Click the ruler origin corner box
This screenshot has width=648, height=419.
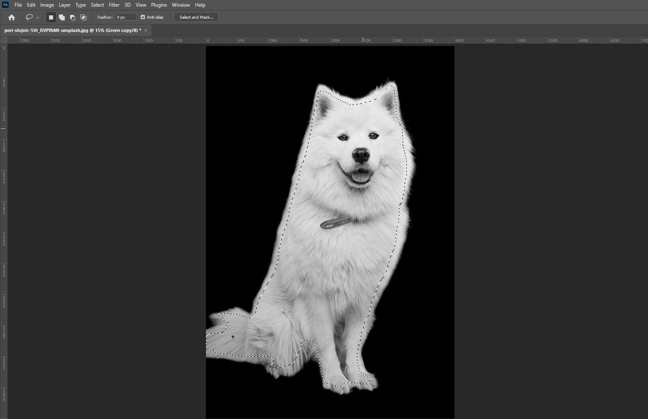[x=4, y=40]
